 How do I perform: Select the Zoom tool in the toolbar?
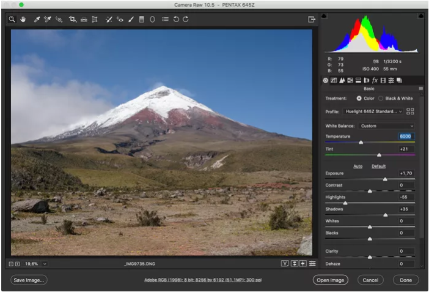[12, 20]
